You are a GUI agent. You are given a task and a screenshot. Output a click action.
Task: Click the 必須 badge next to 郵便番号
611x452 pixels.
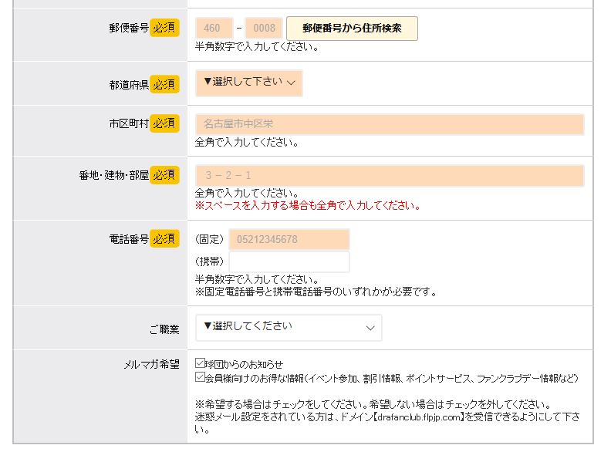click(x=164, y=28)
